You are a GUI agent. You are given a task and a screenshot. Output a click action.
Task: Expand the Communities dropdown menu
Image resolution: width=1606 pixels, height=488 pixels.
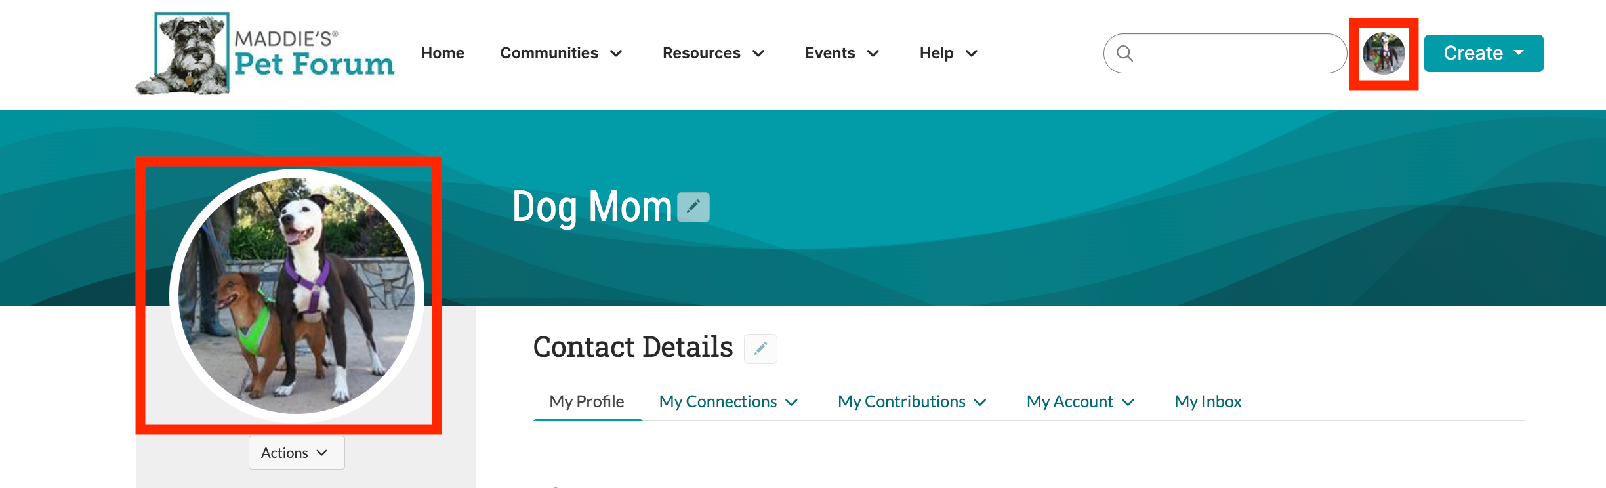tap(562, 53)
